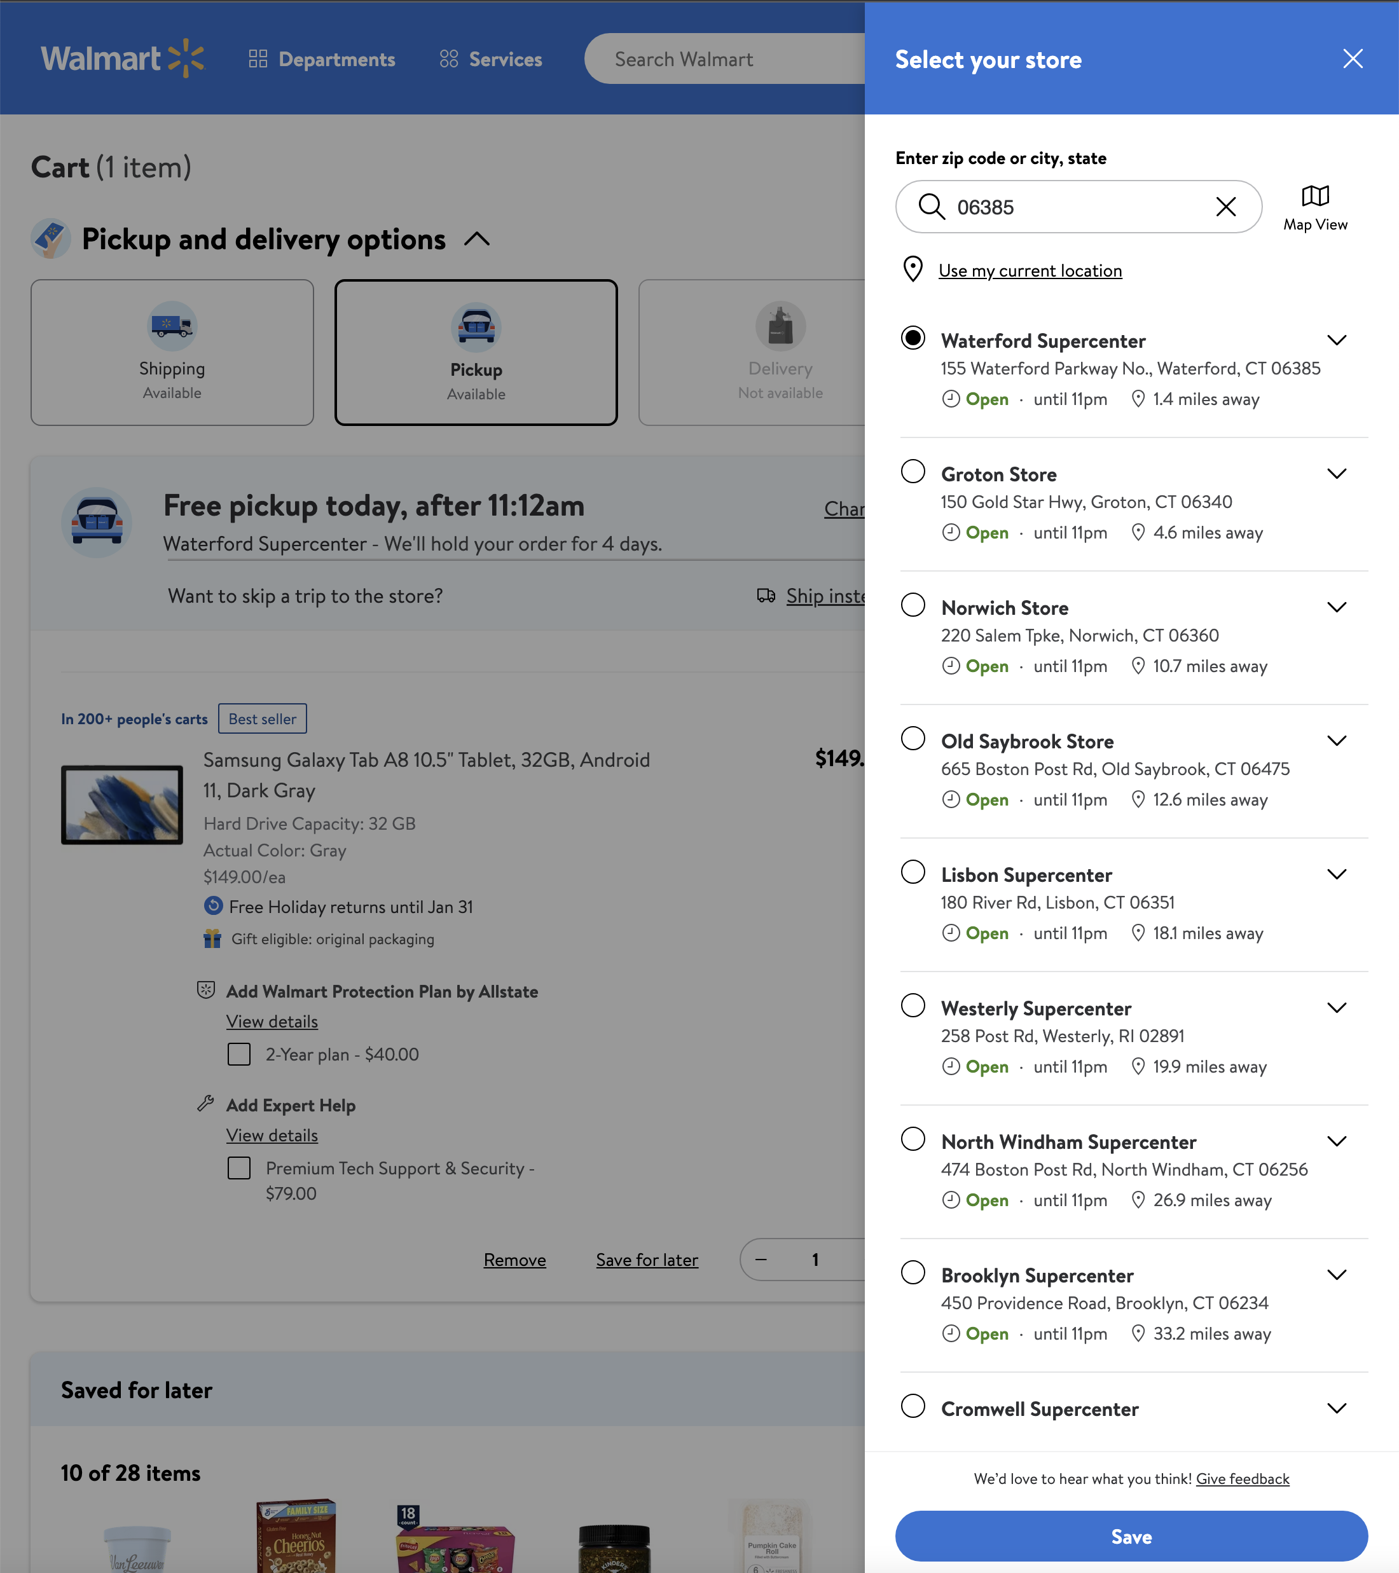Click the Save store selection button
This screenshot has width=1399, height=1573.
coord(1131,1536)
